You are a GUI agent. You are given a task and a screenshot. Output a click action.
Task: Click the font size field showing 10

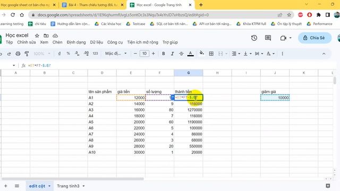[144, 54]
